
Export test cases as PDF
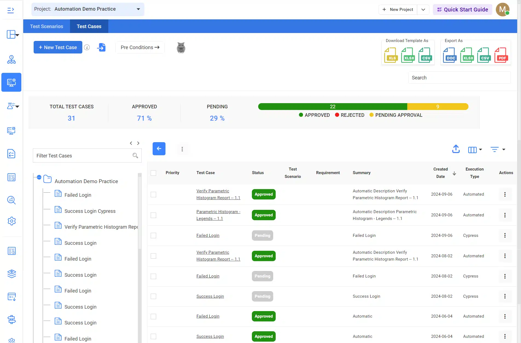click(x=501, y=55)
